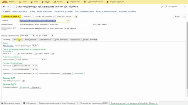This screenshot has height=105, width=188.
Task: Set БДДС detail to До статьи
Action: [36, 87]
